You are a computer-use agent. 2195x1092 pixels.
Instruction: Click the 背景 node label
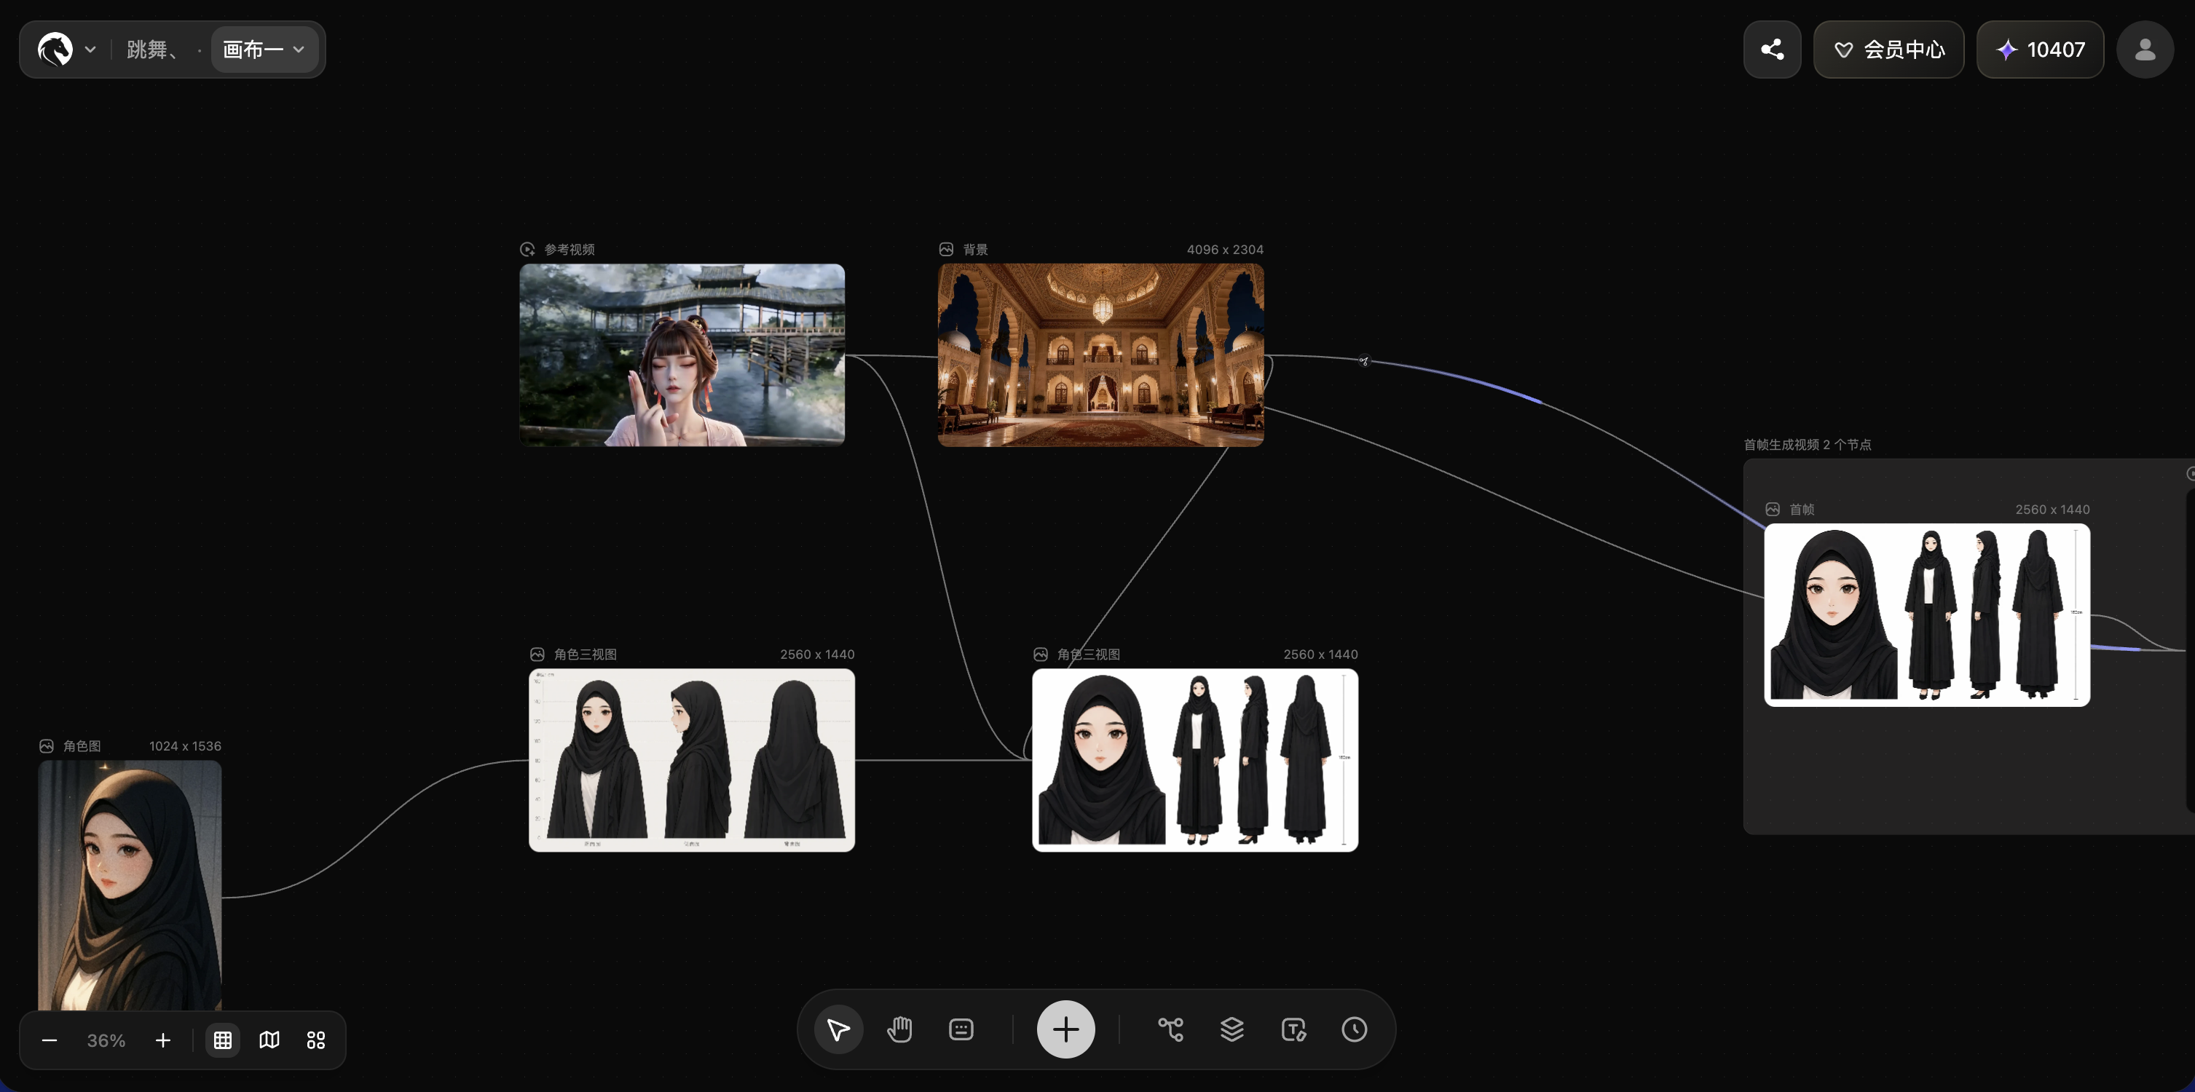pos(976,250)
